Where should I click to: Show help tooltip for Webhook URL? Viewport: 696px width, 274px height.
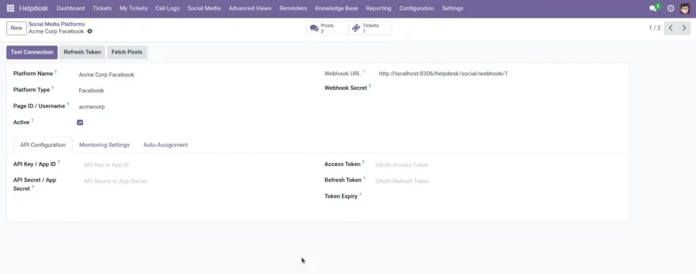(363, 71)
